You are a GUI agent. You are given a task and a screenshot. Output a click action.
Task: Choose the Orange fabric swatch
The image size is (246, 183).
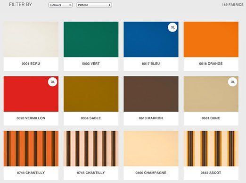pos(211,39)
